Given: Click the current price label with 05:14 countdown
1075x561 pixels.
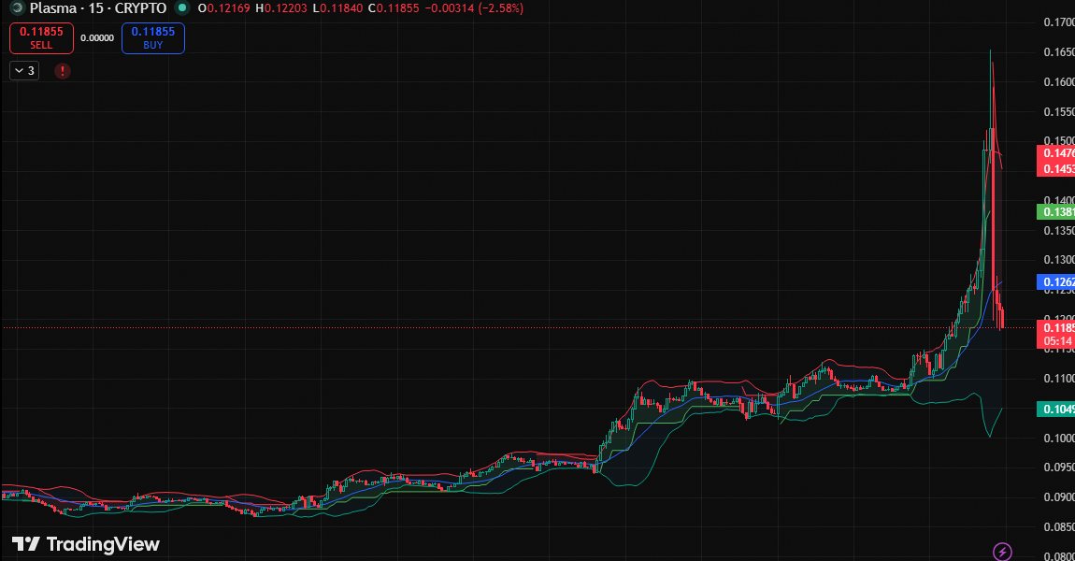Looking at the screenshot, I should click(1055, 334).
